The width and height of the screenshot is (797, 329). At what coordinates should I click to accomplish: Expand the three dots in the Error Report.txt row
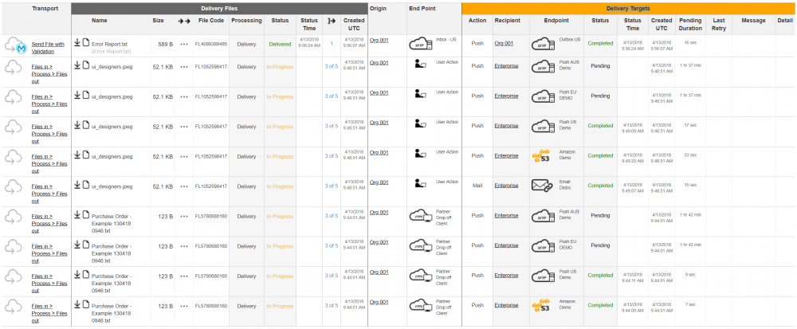pyautogui.click(x=183, y=44)
